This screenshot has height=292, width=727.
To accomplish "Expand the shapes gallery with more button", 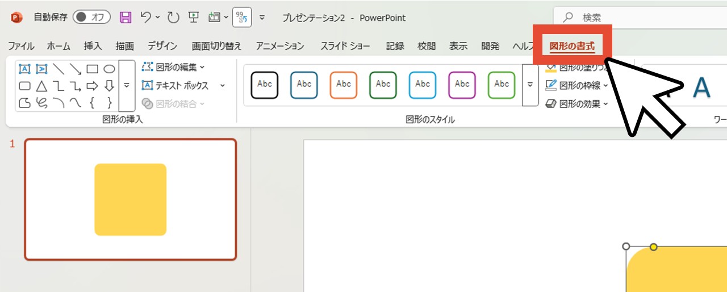I will 127,86.
